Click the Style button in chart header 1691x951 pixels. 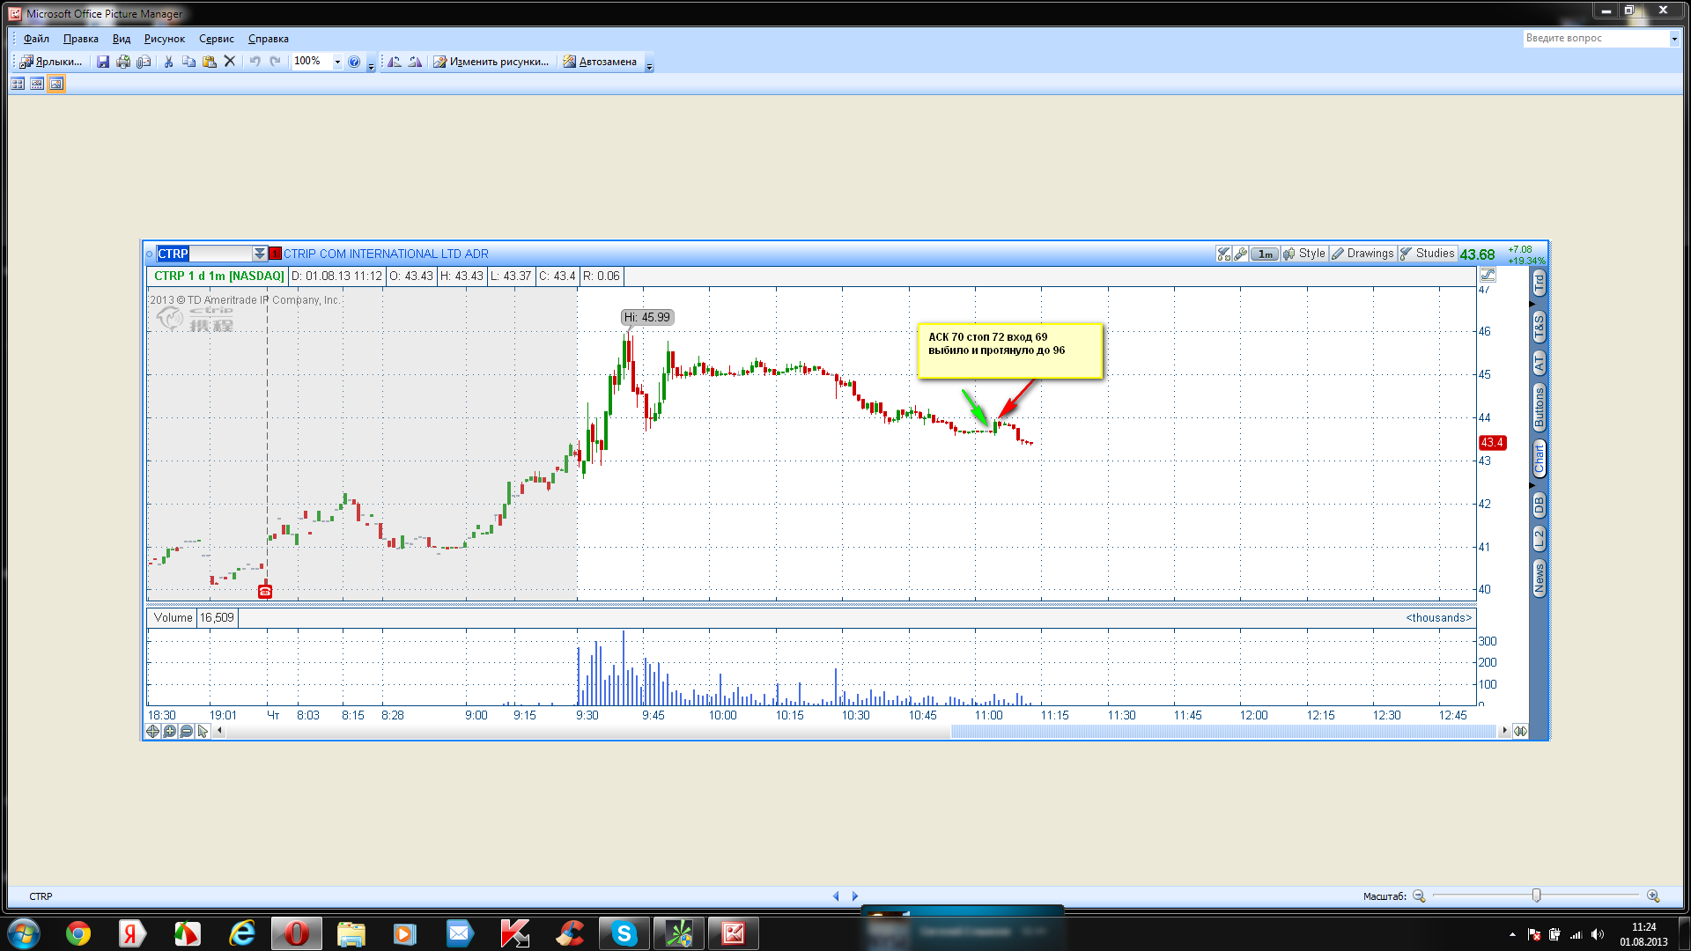tap(1304, 254)
